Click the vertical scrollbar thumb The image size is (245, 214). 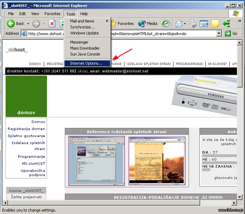(239, 66)
